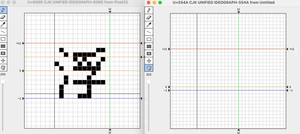Activate the Eyedropper tool in the Untitled window
This screenshot has height=134, width=300.
149,25
